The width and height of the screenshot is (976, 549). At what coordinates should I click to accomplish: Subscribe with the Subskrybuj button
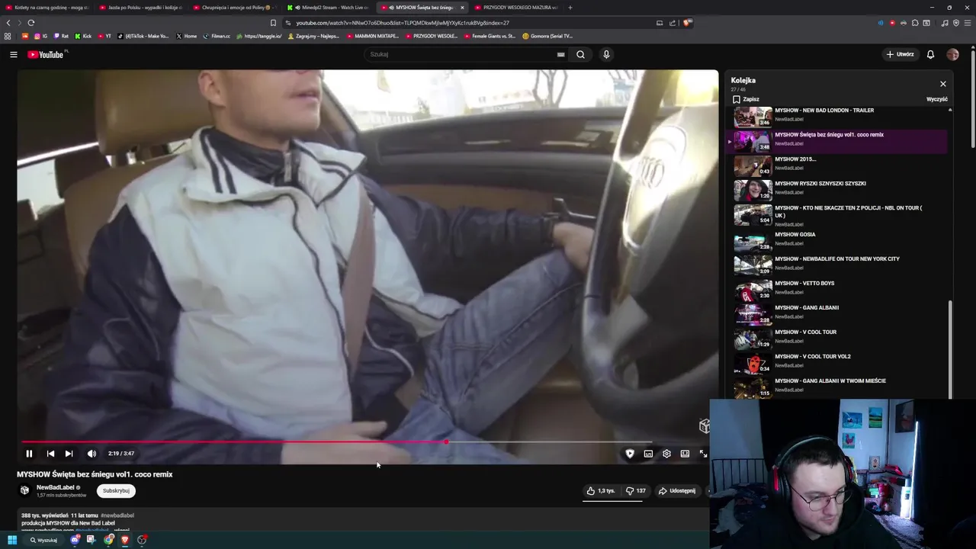click(116, 491)
